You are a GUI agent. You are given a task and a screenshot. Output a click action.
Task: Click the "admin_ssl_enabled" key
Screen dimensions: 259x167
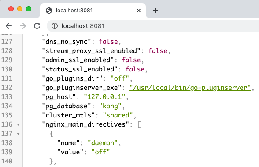pyautogui.click(x=78, y=60)
